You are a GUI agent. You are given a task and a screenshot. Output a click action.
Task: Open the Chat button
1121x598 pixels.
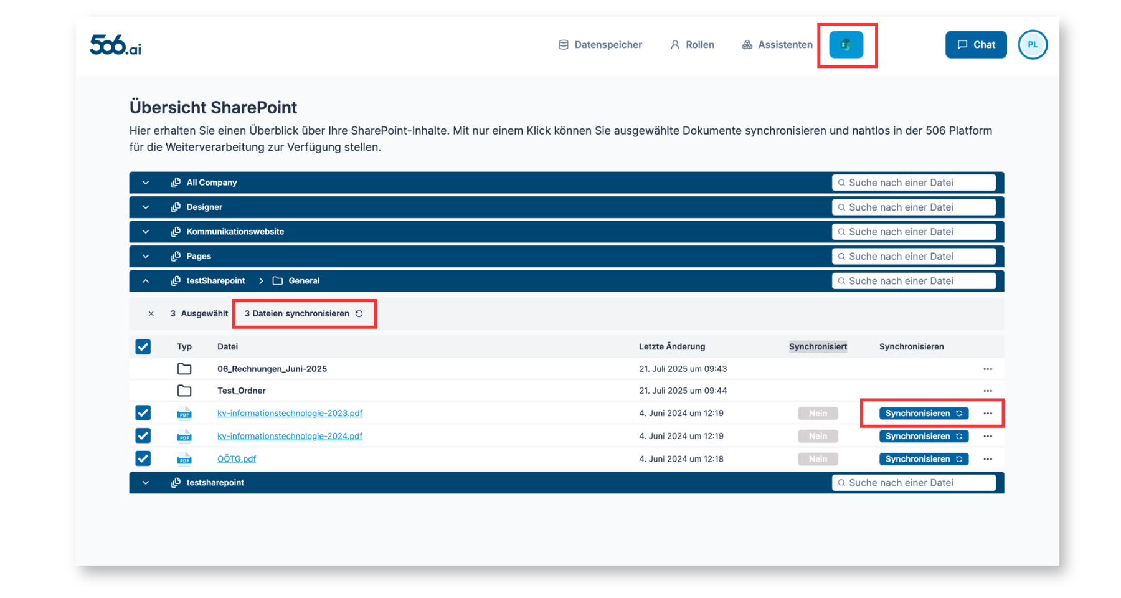click(x=976, y=45)
